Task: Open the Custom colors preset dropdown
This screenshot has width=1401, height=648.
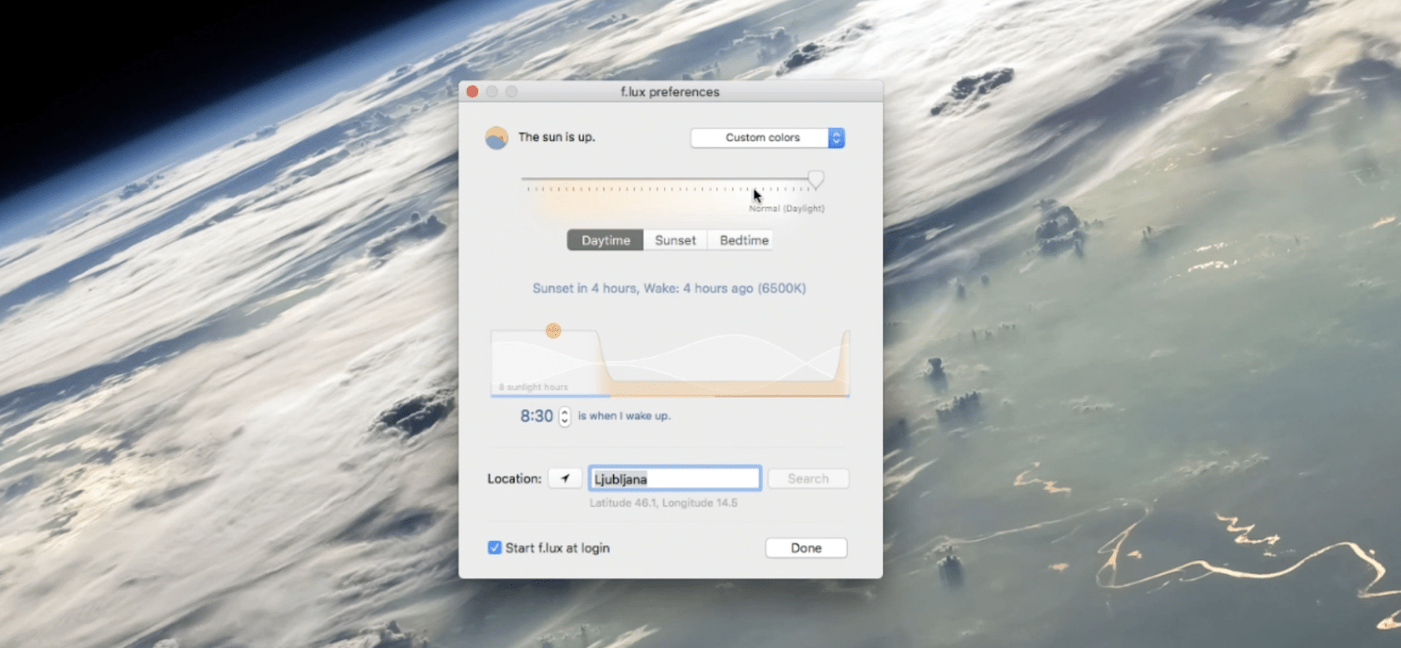Action: [x=761, y=138]
